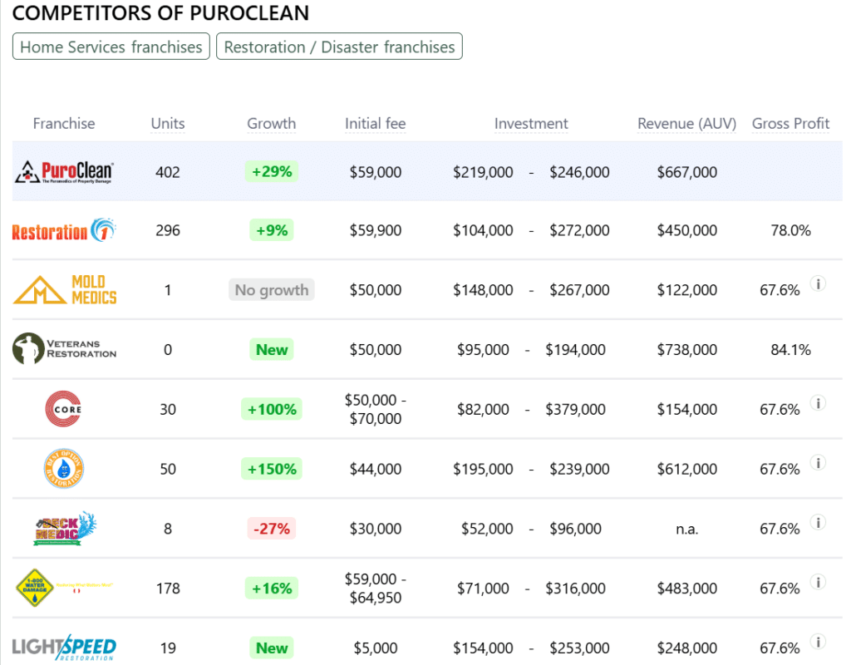Select the Mold Medics logo
Viewport: 851px width, 665px height.
click(x=64, y=289)
